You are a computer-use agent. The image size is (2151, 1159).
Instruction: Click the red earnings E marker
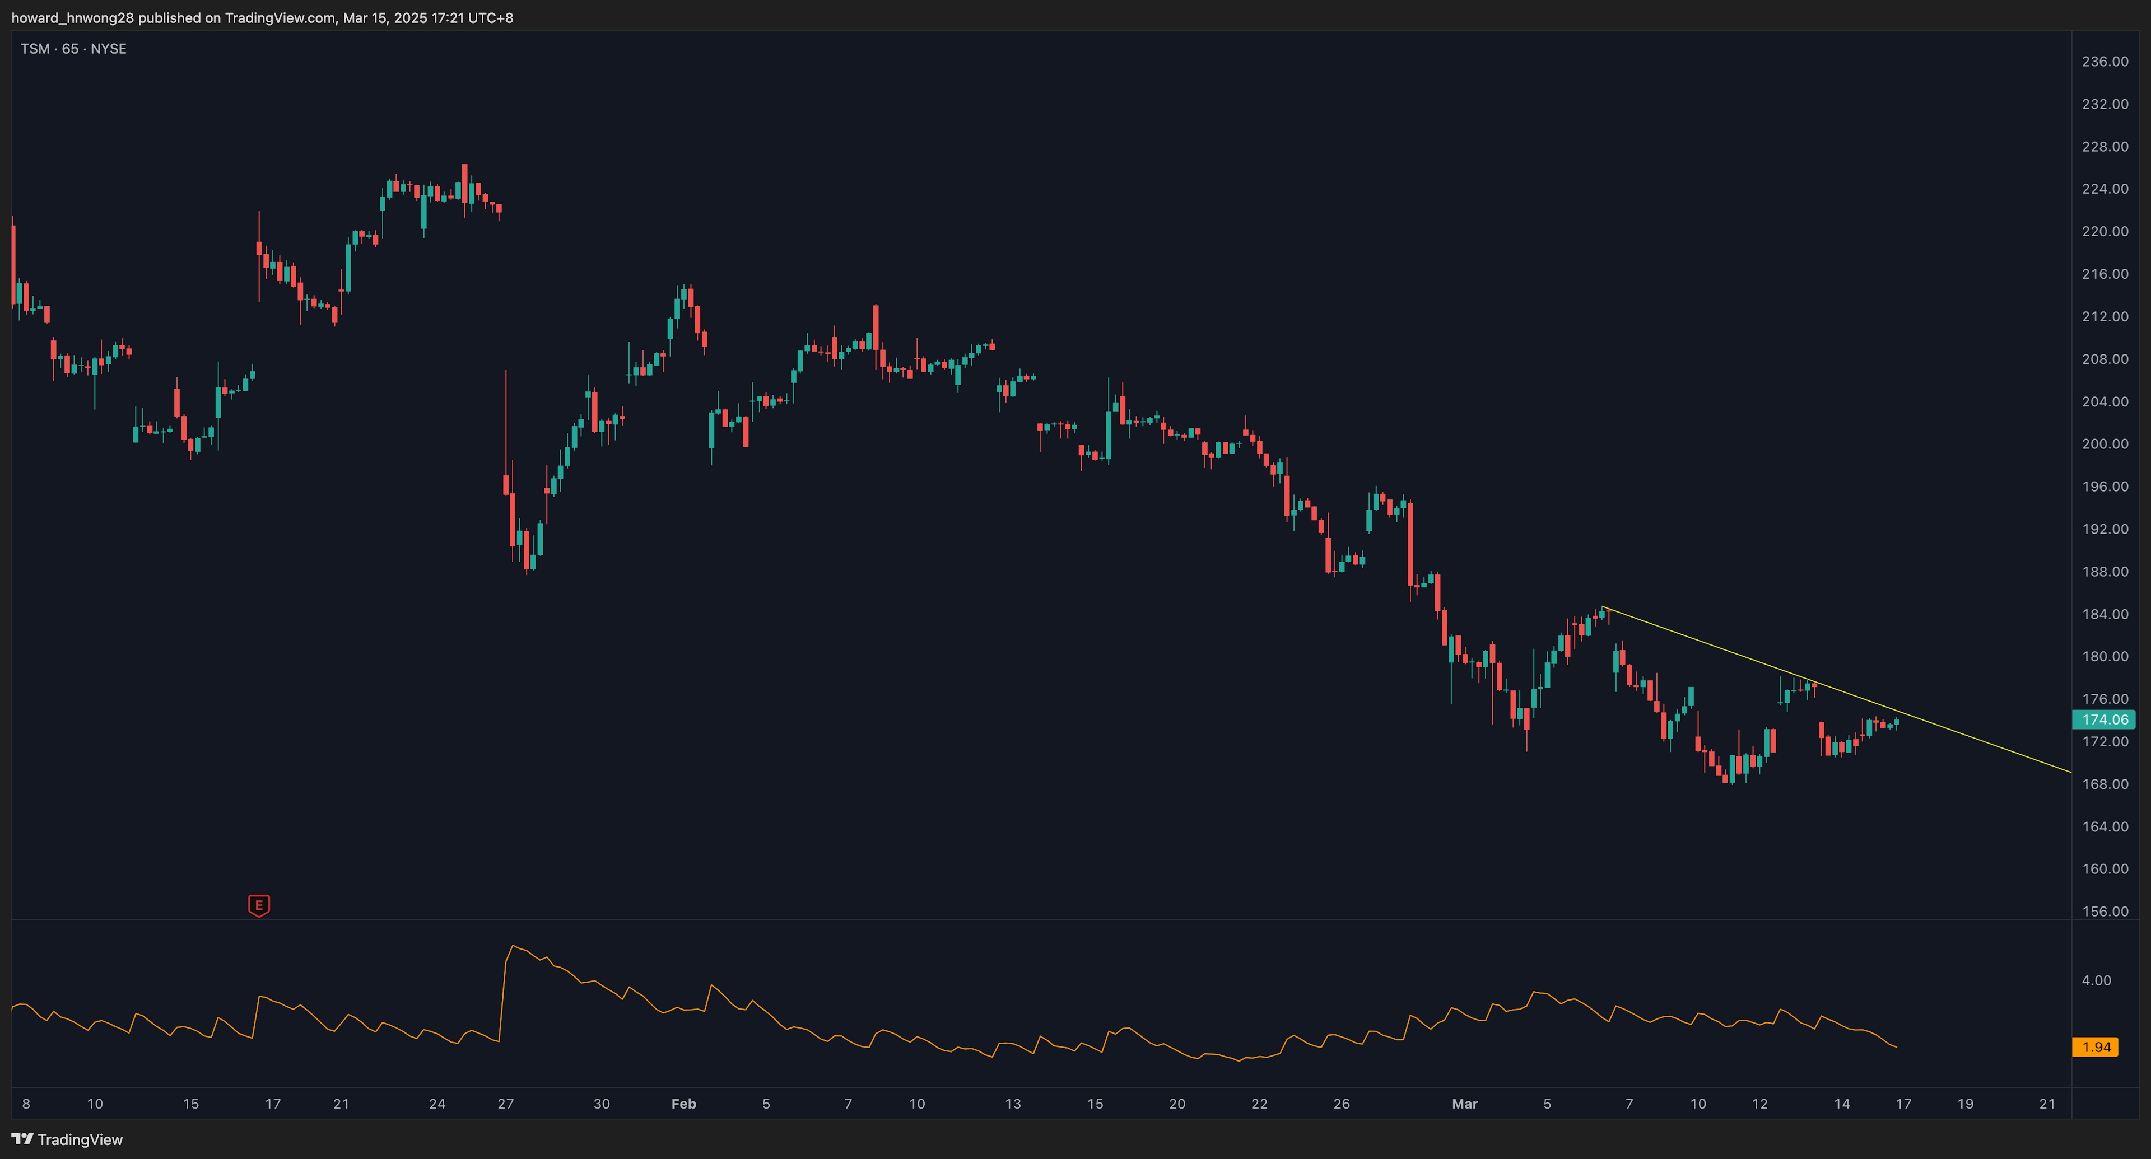(x=259, y=905)
